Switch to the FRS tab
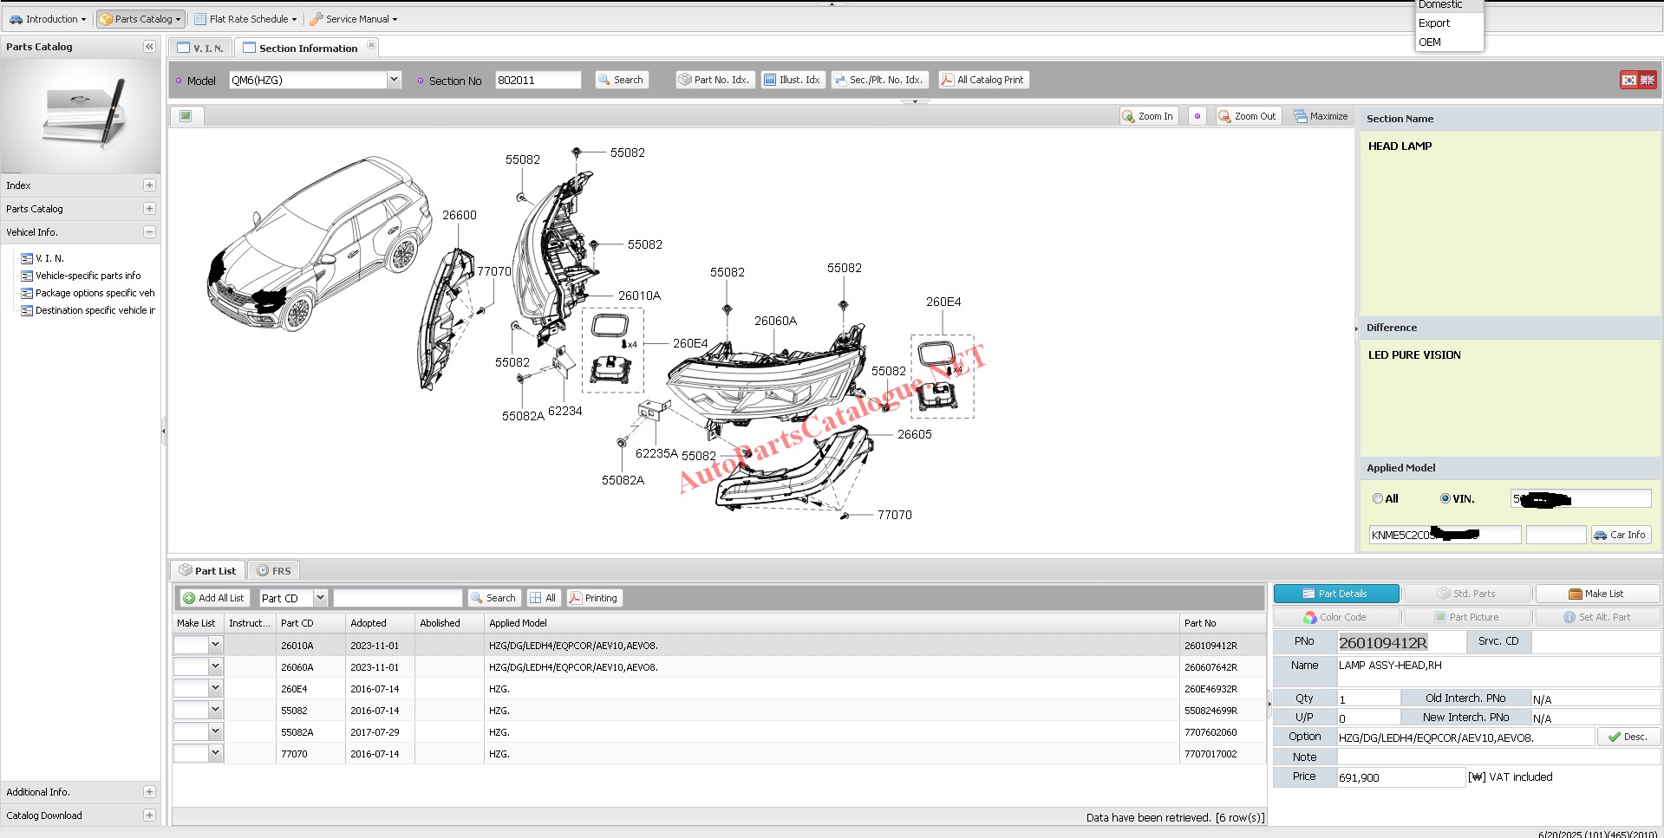 pyautogui.click(x=274, y=571)
